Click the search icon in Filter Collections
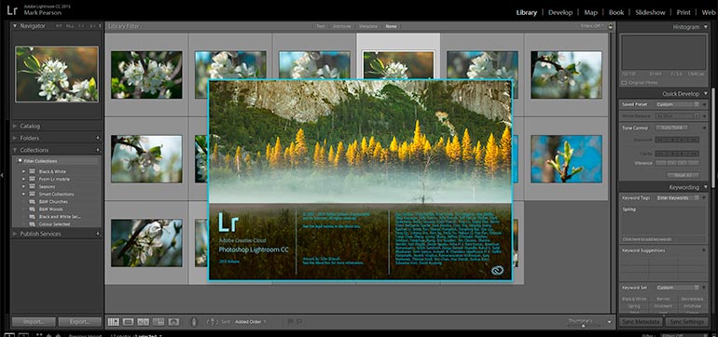Screen dimensions: 718x337 tap(21, 161)
